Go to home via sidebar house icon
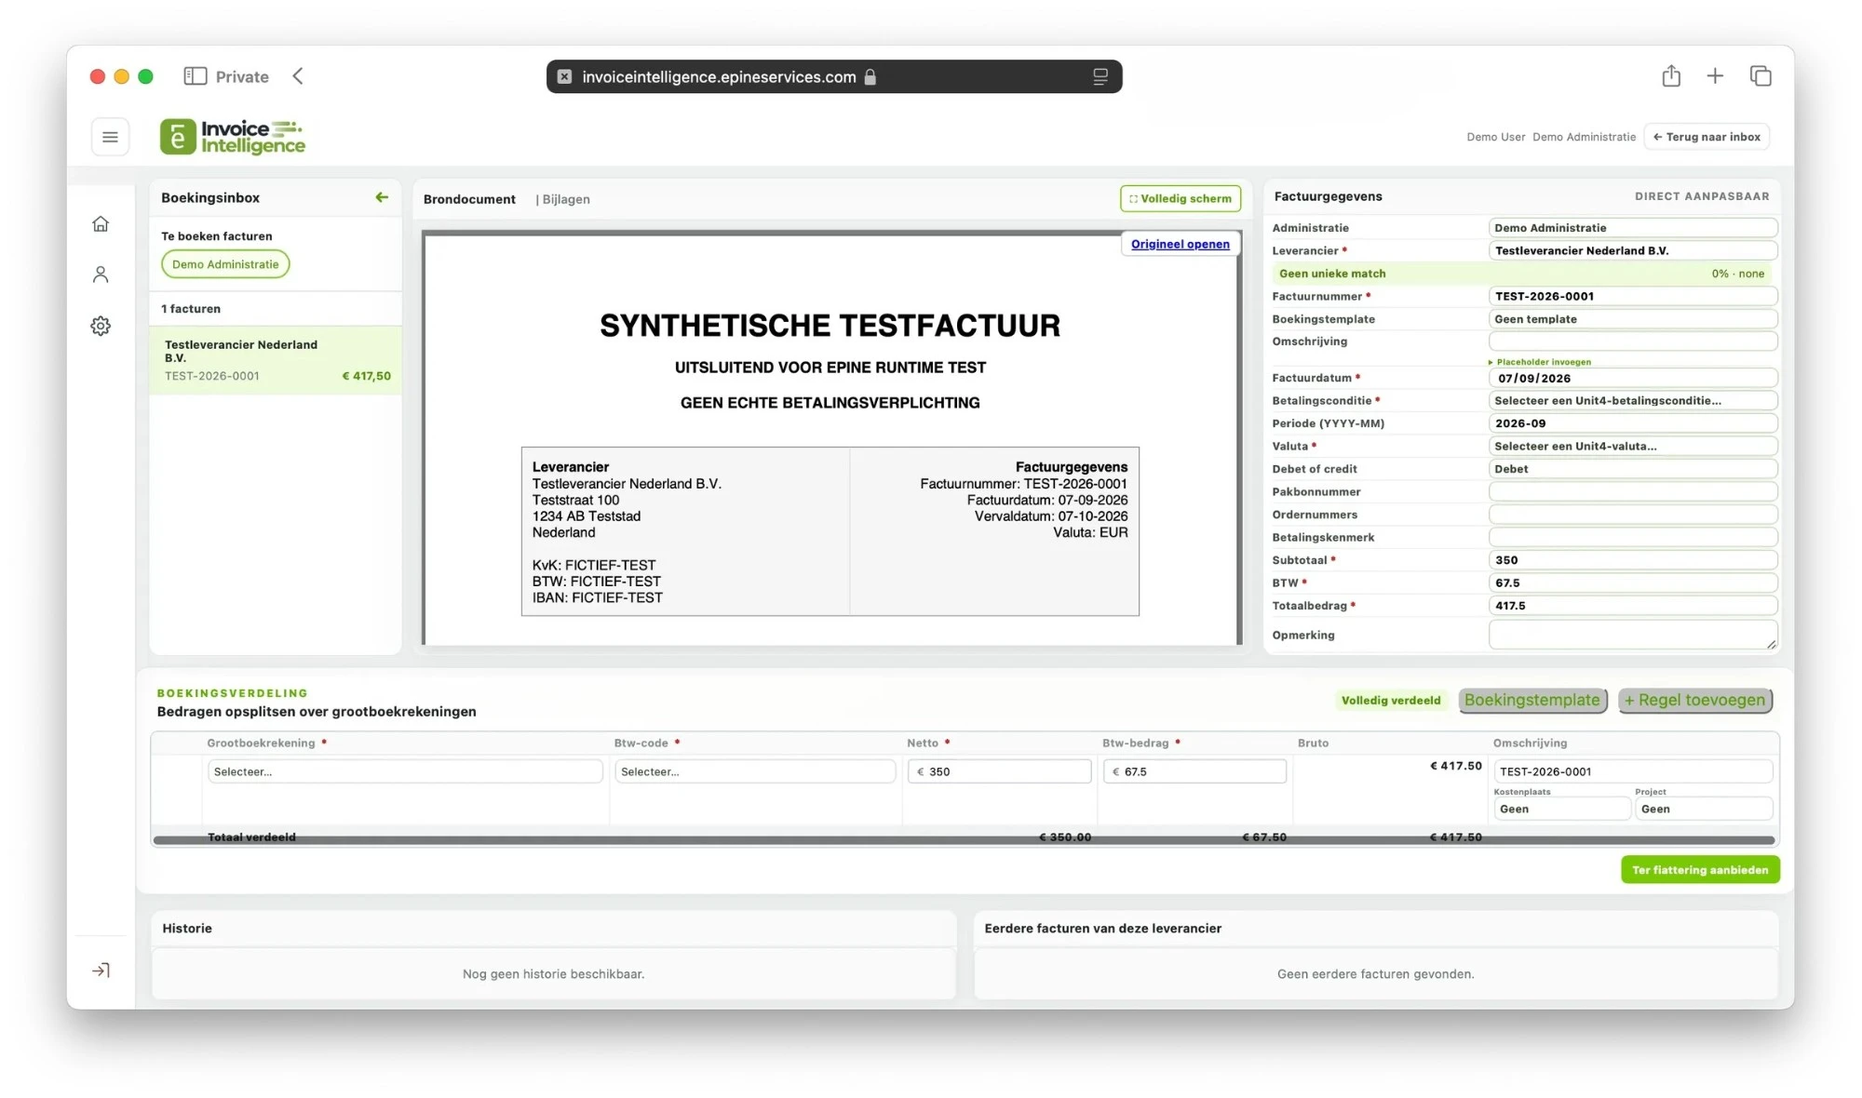The width and height of the screenshot is (1862, 1098). coord(101,224)
